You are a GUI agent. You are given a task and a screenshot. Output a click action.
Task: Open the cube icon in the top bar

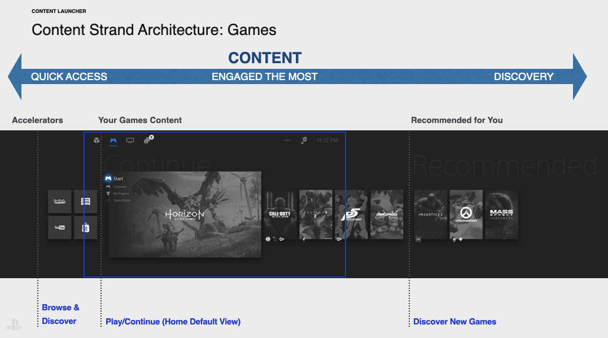click(x=97, y=141)
